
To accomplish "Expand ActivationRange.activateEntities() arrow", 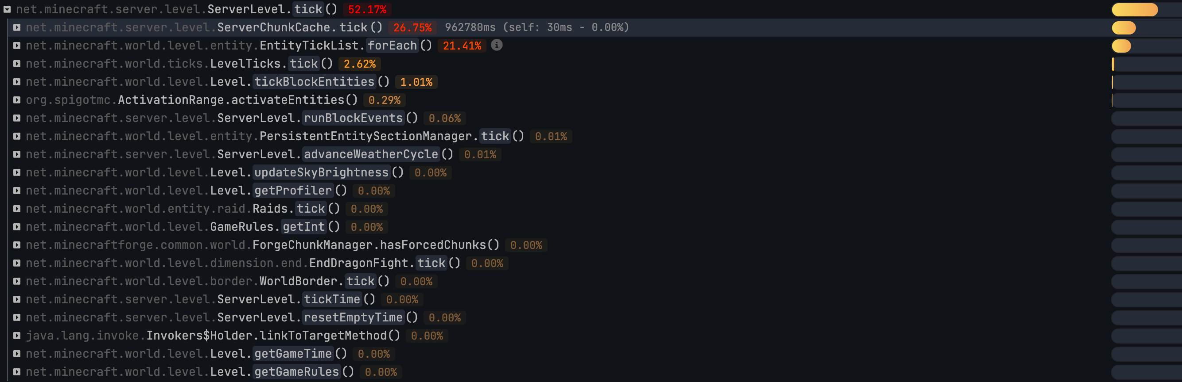I will point(17,100).
